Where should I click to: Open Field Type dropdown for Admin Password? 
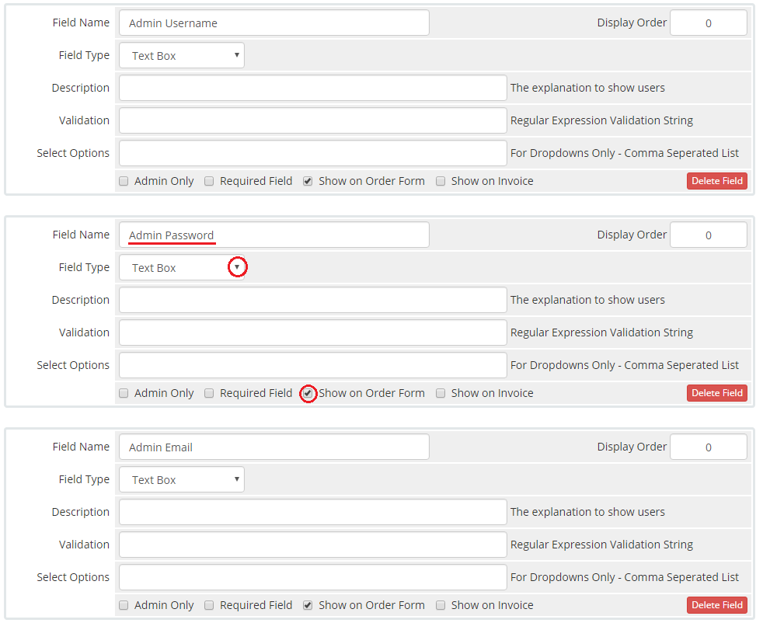coord(182,267)
